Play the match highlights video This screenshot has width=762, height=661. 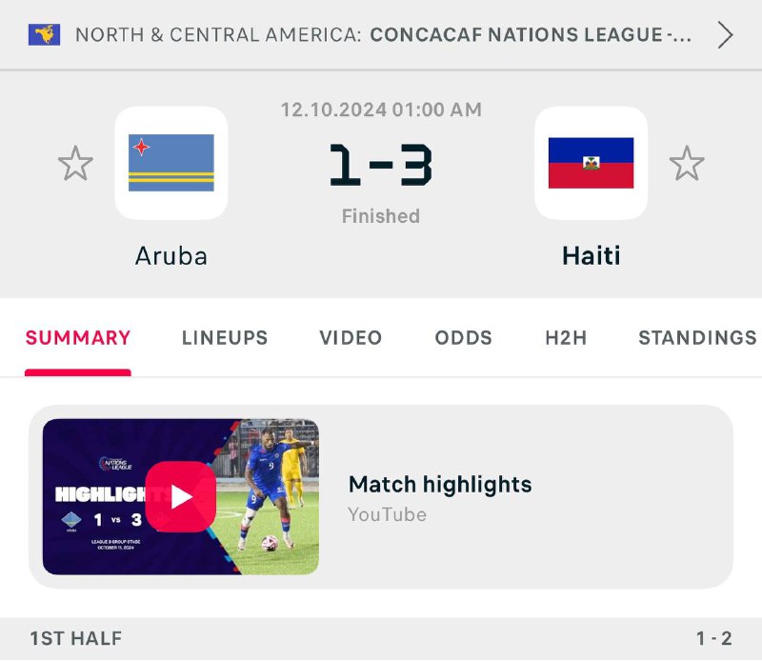tap(181, 496)
